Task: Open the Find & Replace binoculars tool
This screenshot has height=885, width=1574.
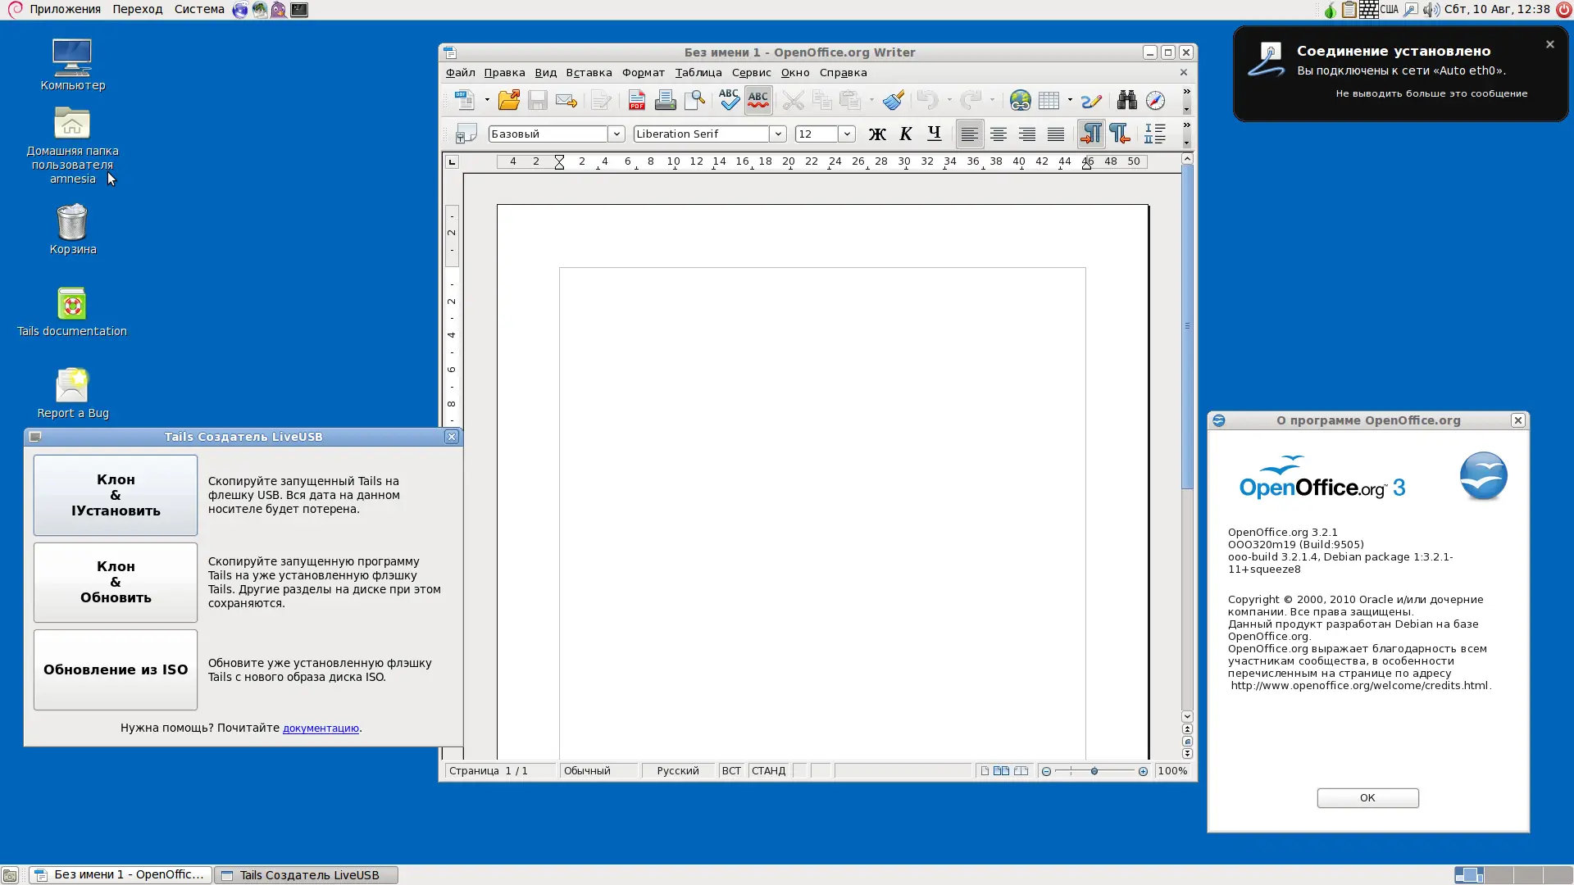Action: (1126, 100)
